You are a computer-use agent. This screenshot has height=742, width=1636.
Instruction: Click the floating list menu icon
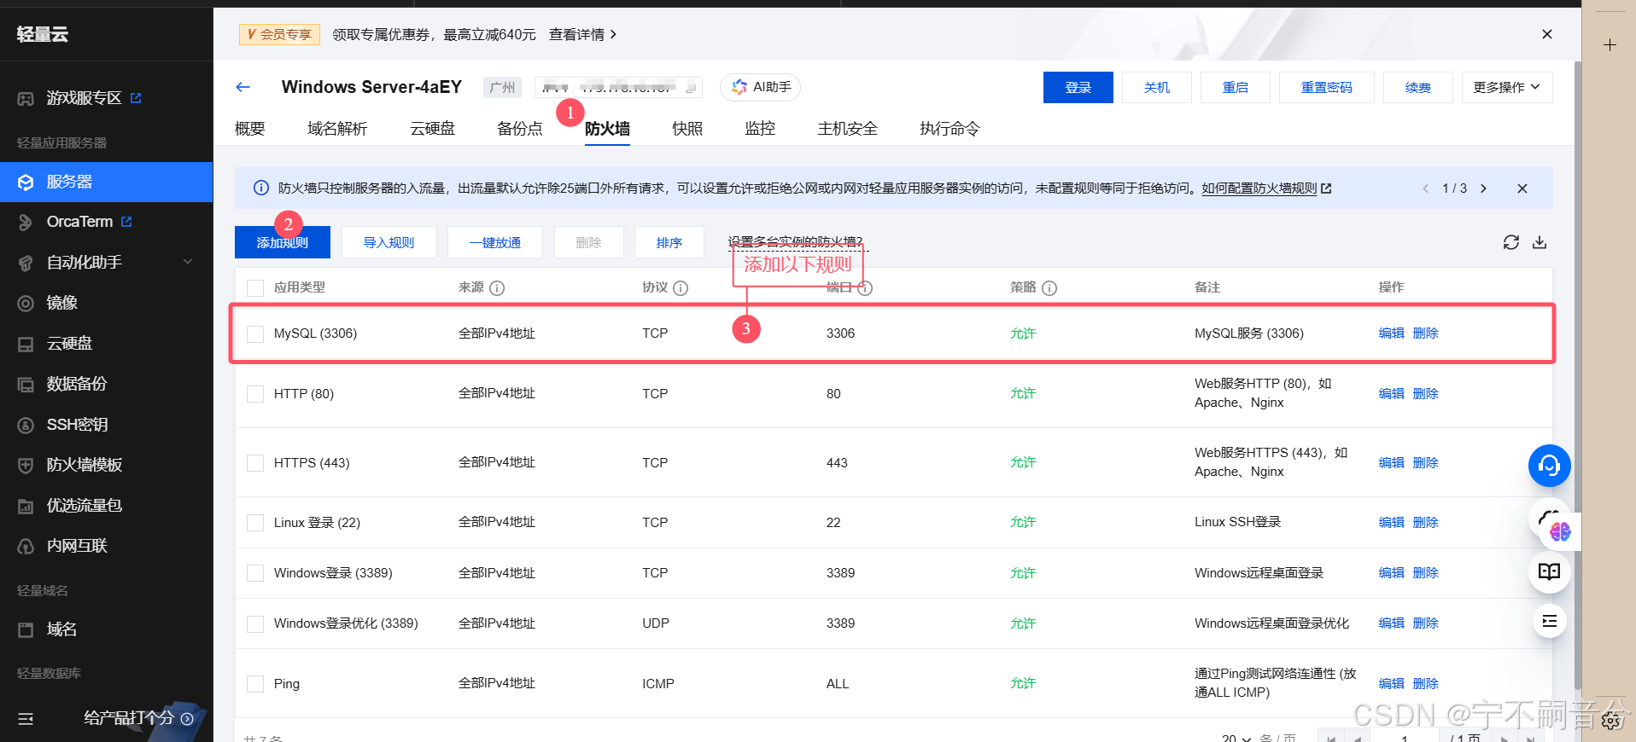(1549, 621)
